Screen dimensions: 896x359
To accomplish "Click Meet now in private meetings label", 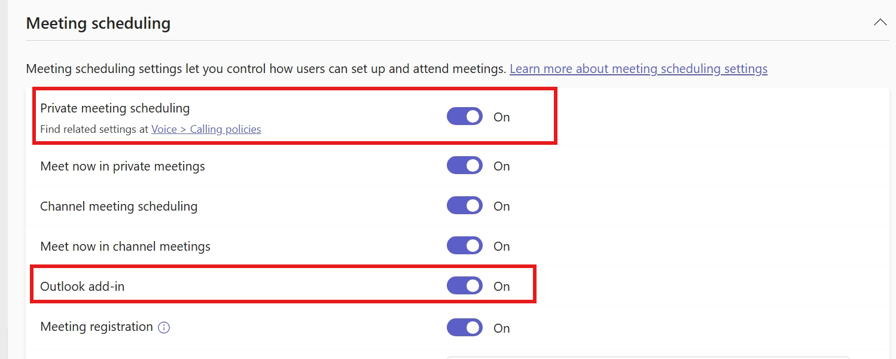I will [123, 166].
